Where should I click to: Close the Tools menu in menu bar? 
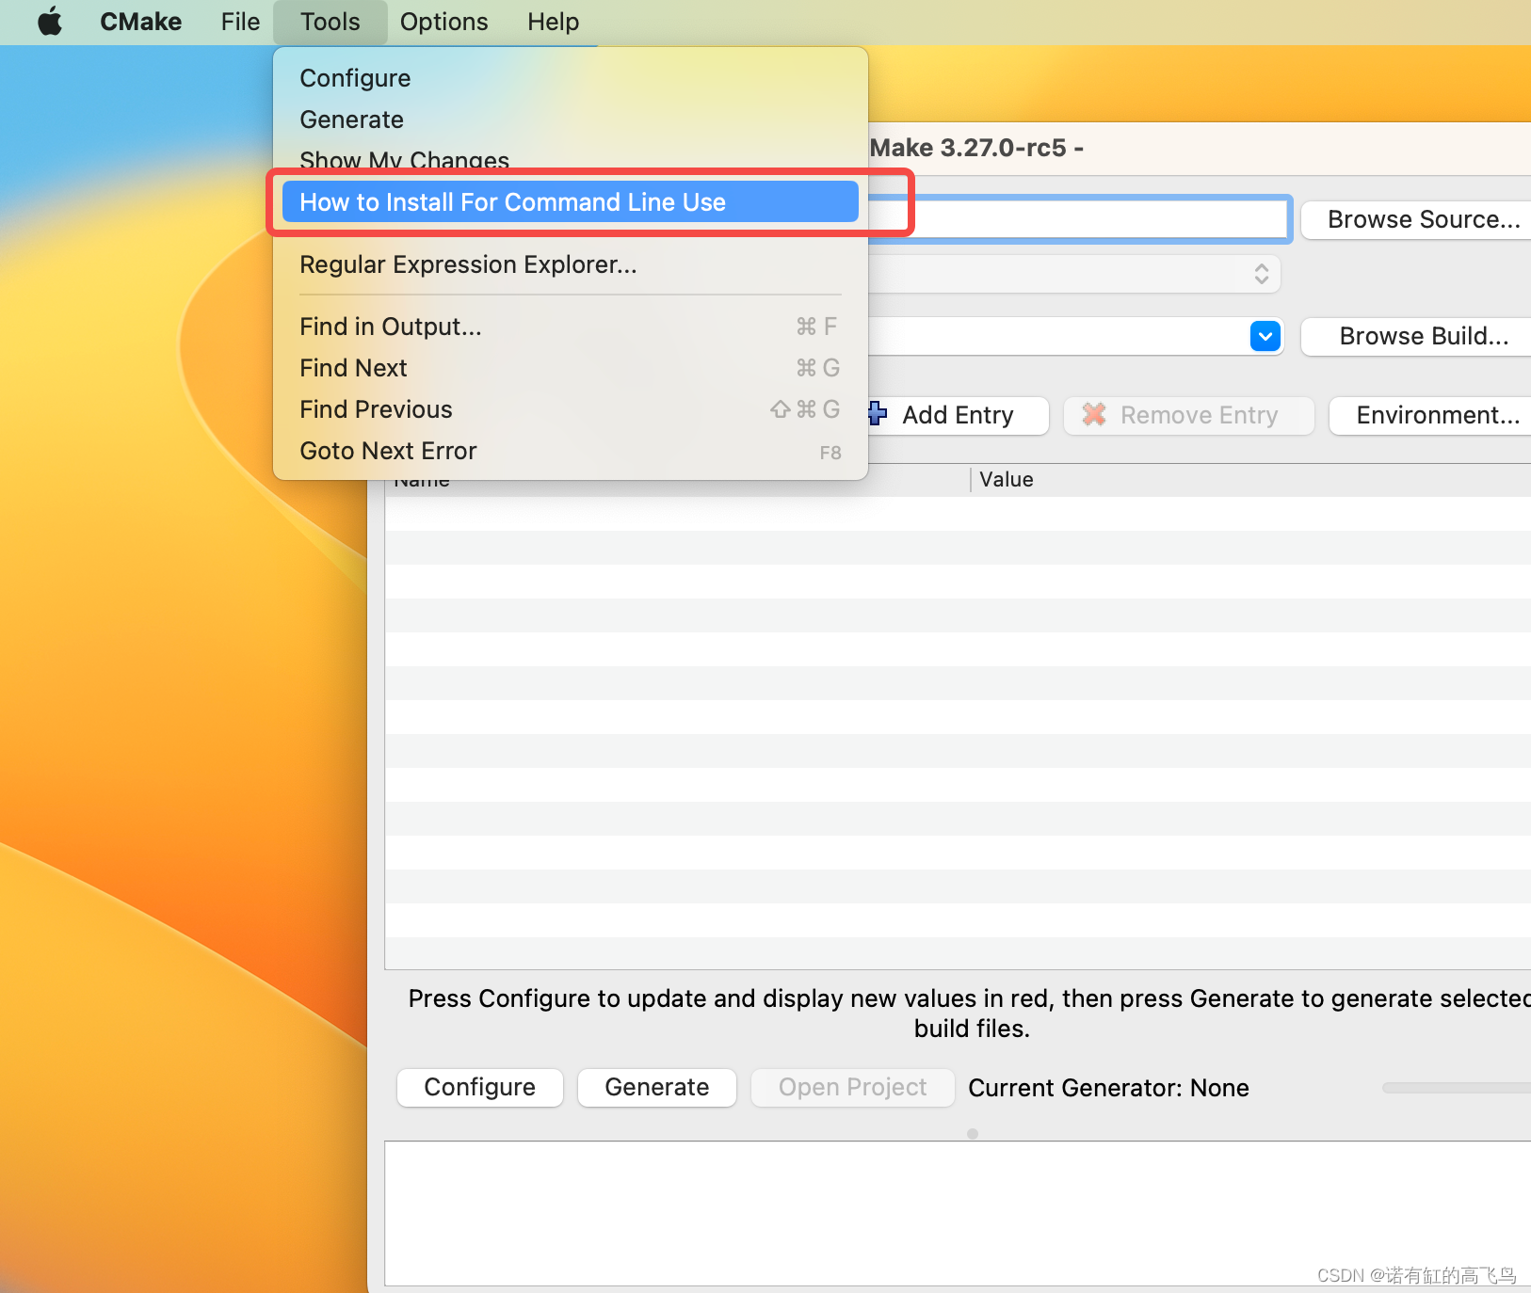click(x=330, y=22)
